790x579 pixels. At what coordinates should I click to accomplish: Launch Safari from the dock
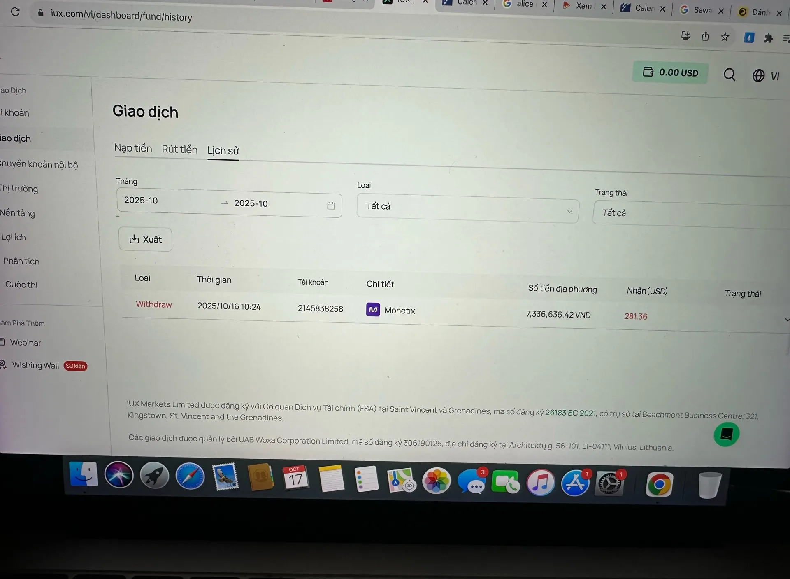[x=190, y=476]
